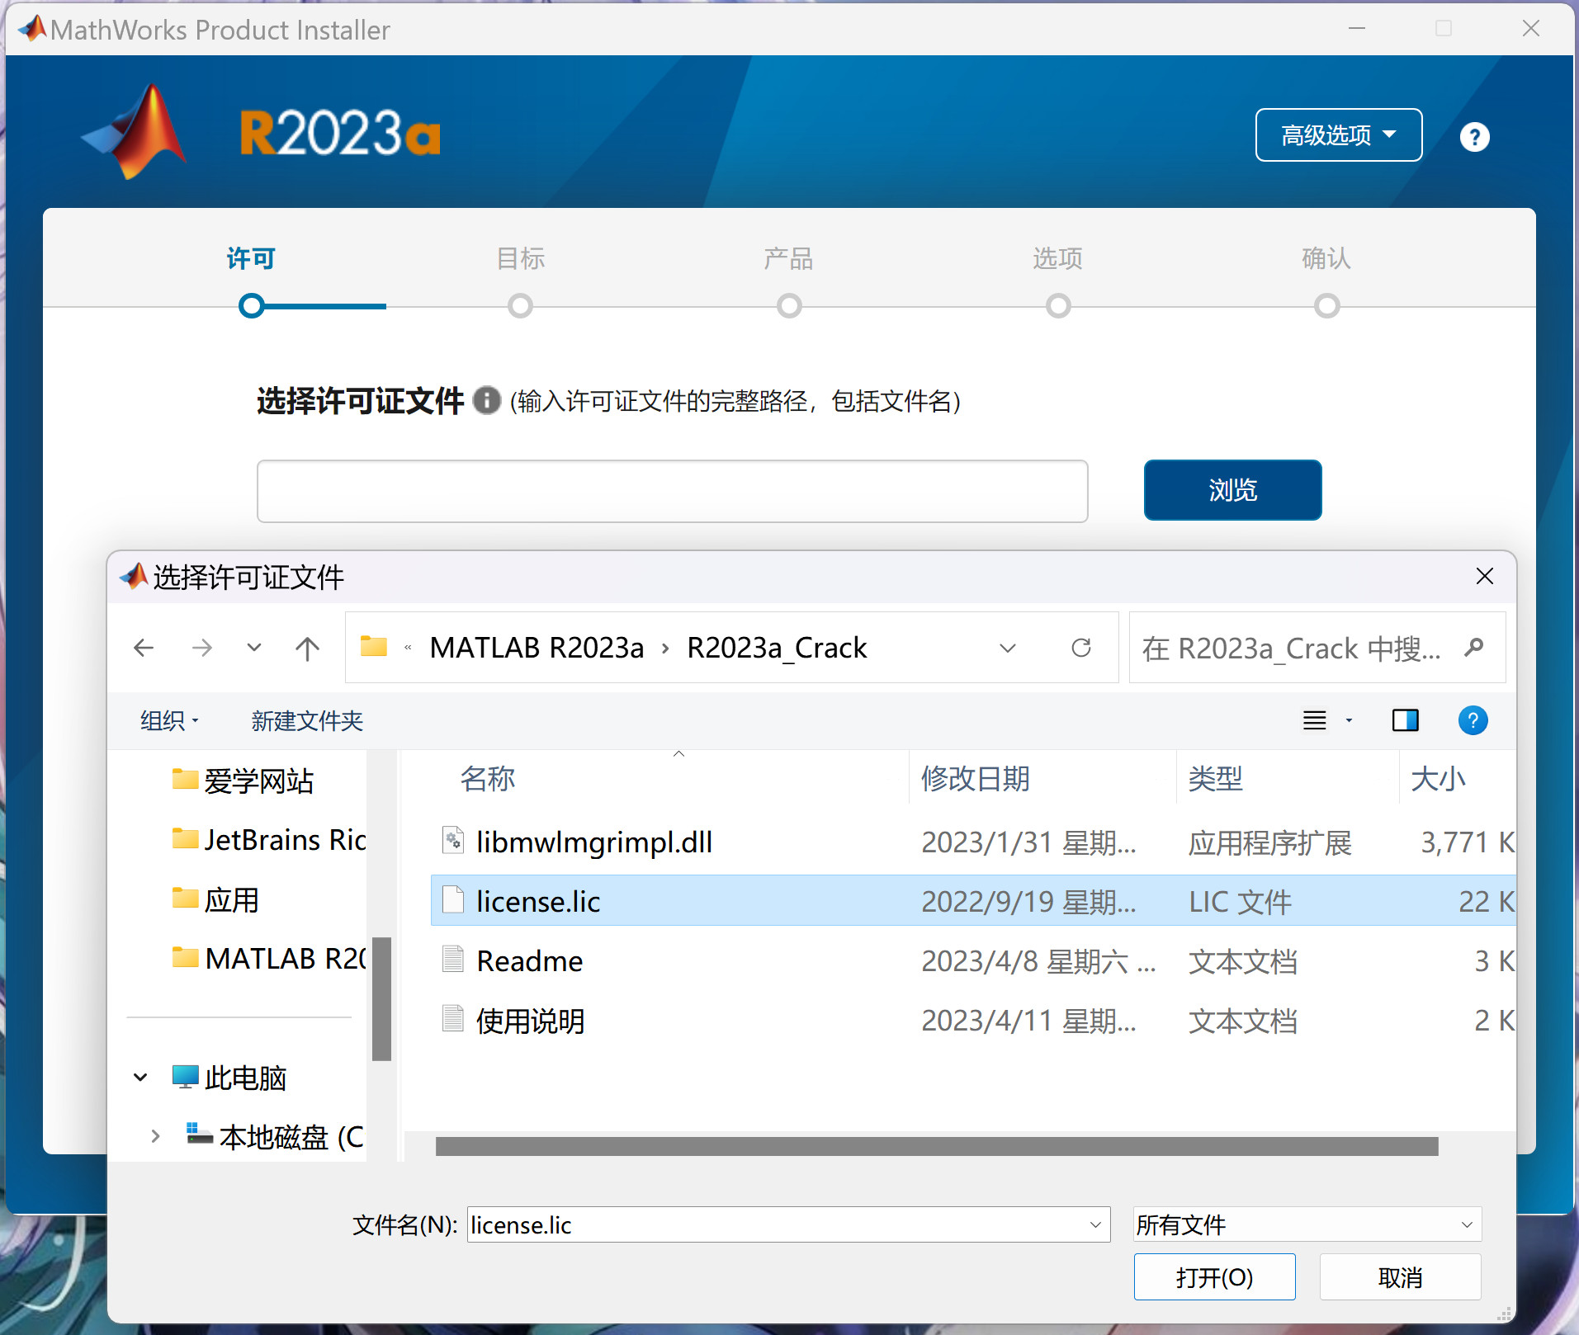Viewport: 1579px width, 1335px height.
Task: Expand the 所有文件 file type dropdown
Action: 1466,1224
